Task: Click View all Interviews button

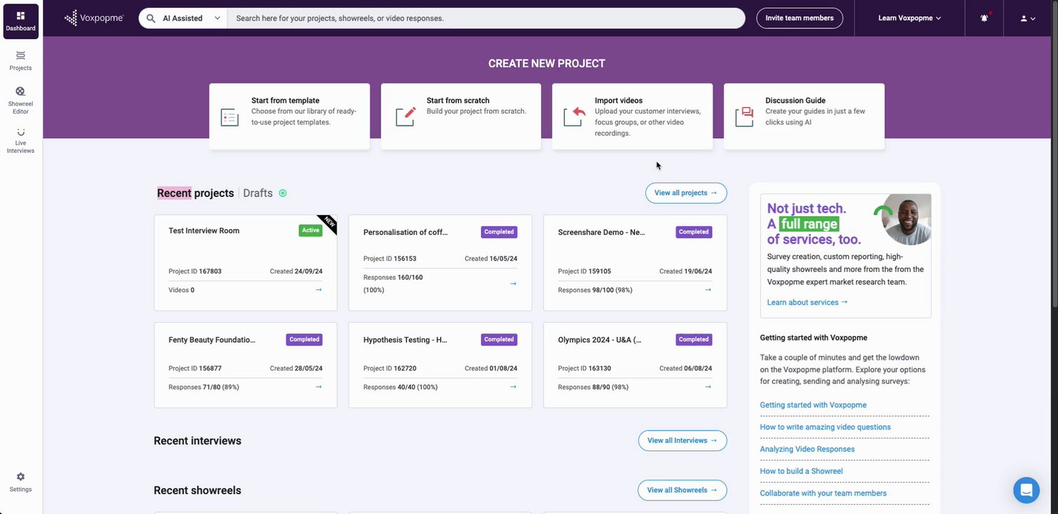Action: 682,440
